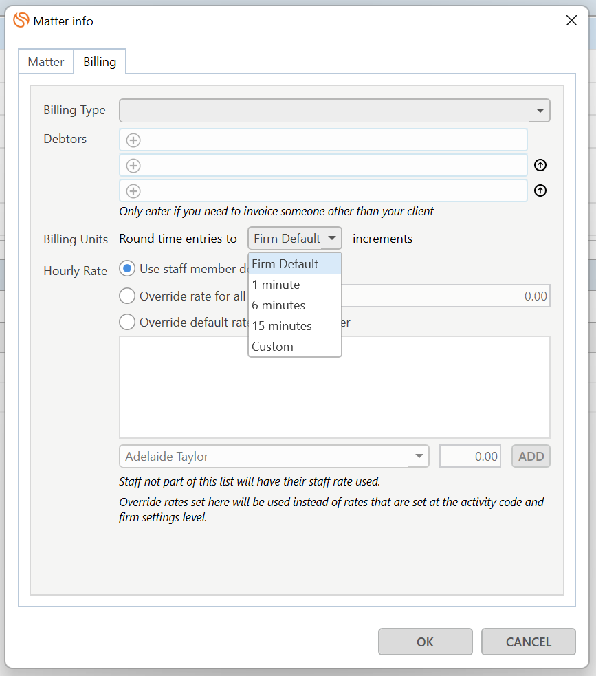Viewport: 596px width, 676px height.
Task: Click the plus icon in second Debtors field
Action: point(133,166)
